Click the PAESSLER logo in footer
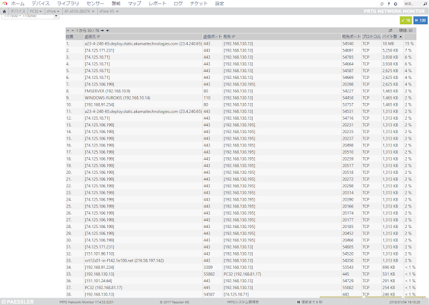 click(x=17, y=302)
